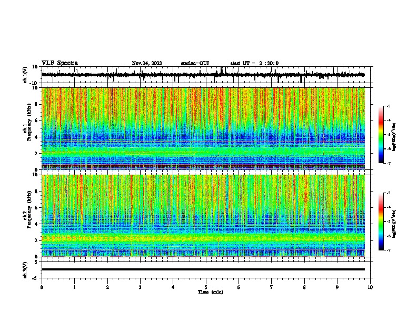Image resolution: width=417 pixels, height=322 pixels.
Task: Click time axis tick label "9"
Action: coord(337,287)
